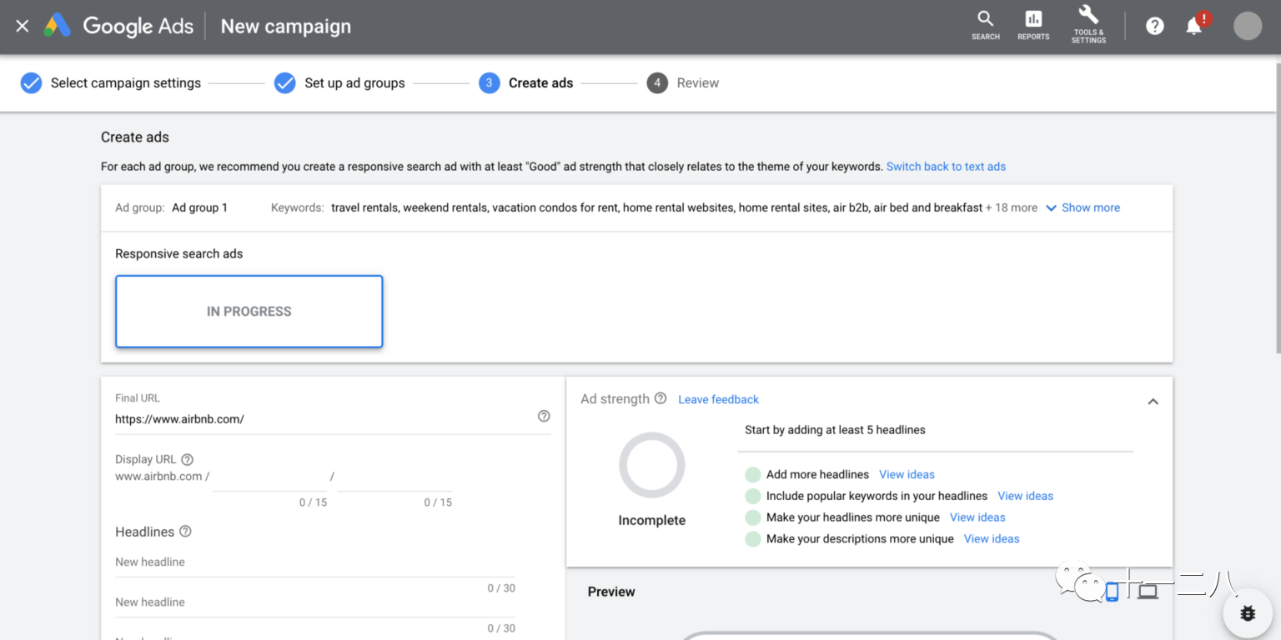The width and height of the screenshot is (1281, 640).
Task: Click the Display URL help icon
Action: [187, 459]
